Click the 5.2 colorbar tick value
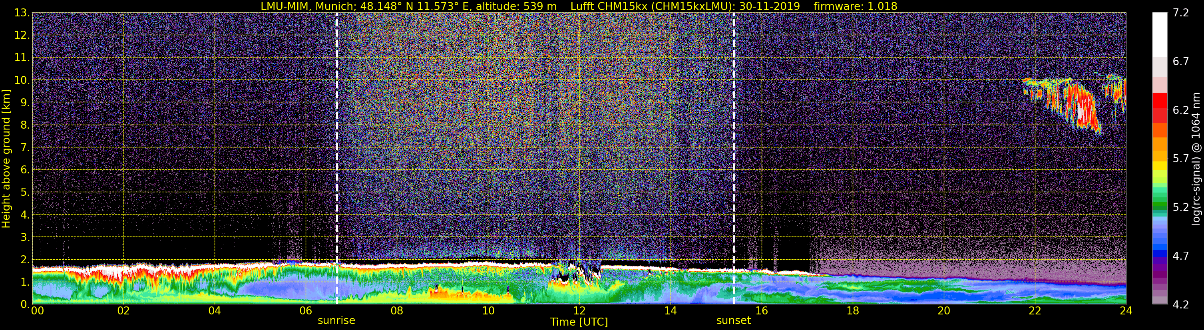 [1181, 207]
